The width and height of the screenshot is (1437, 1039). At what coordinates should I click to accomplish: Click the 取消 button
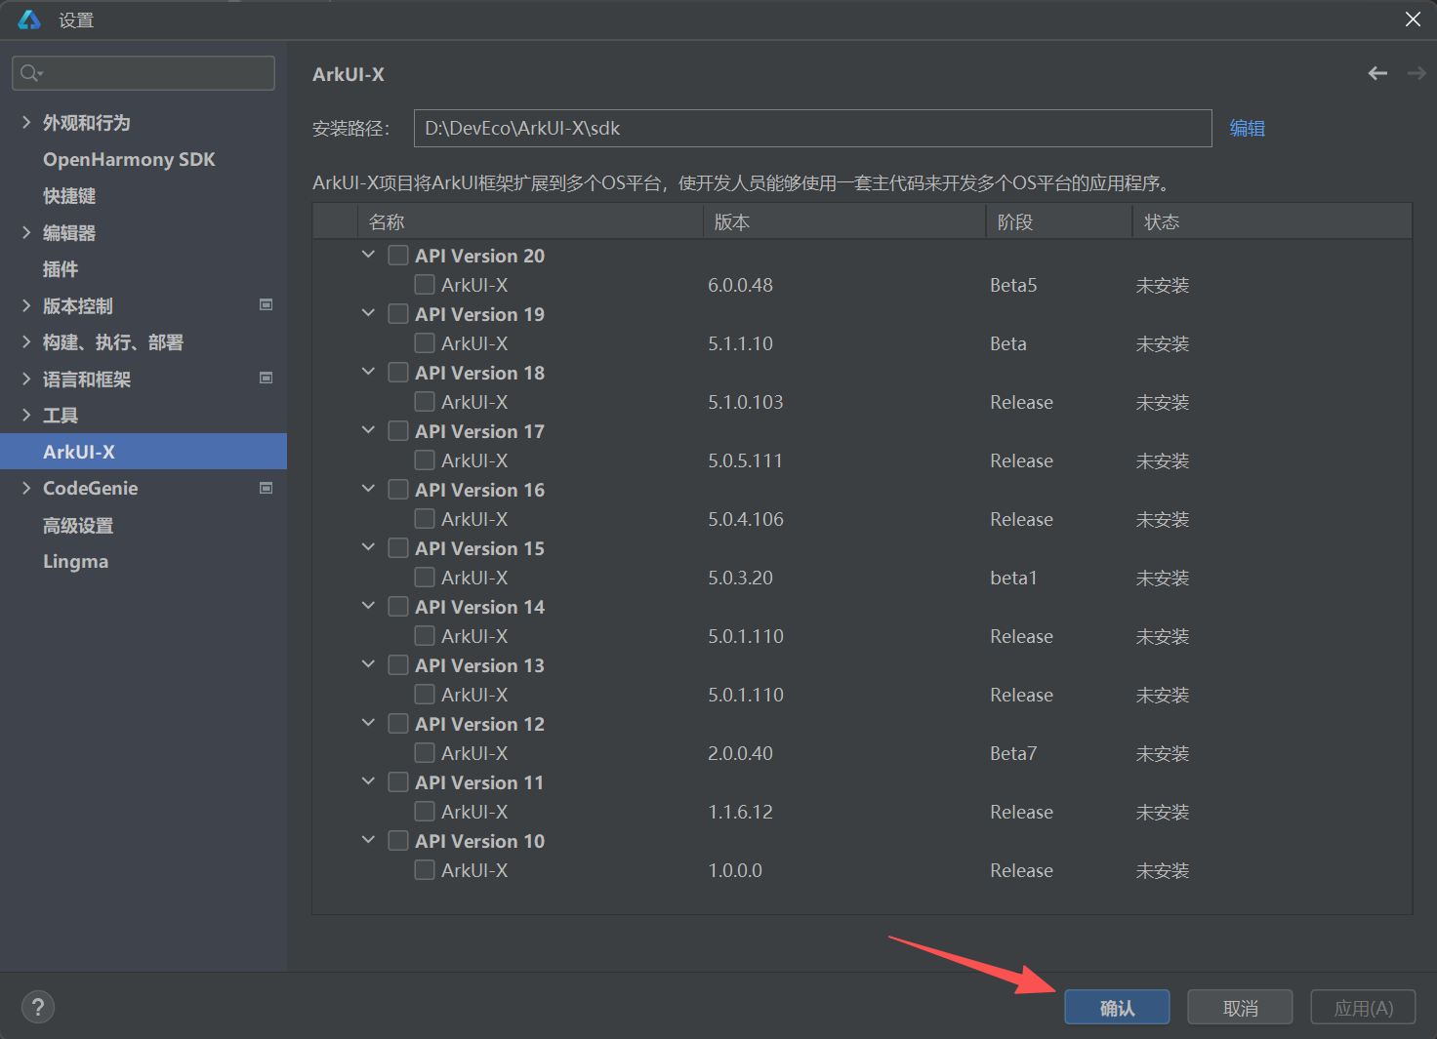pyautogui.click(x=1240, y=1008)
